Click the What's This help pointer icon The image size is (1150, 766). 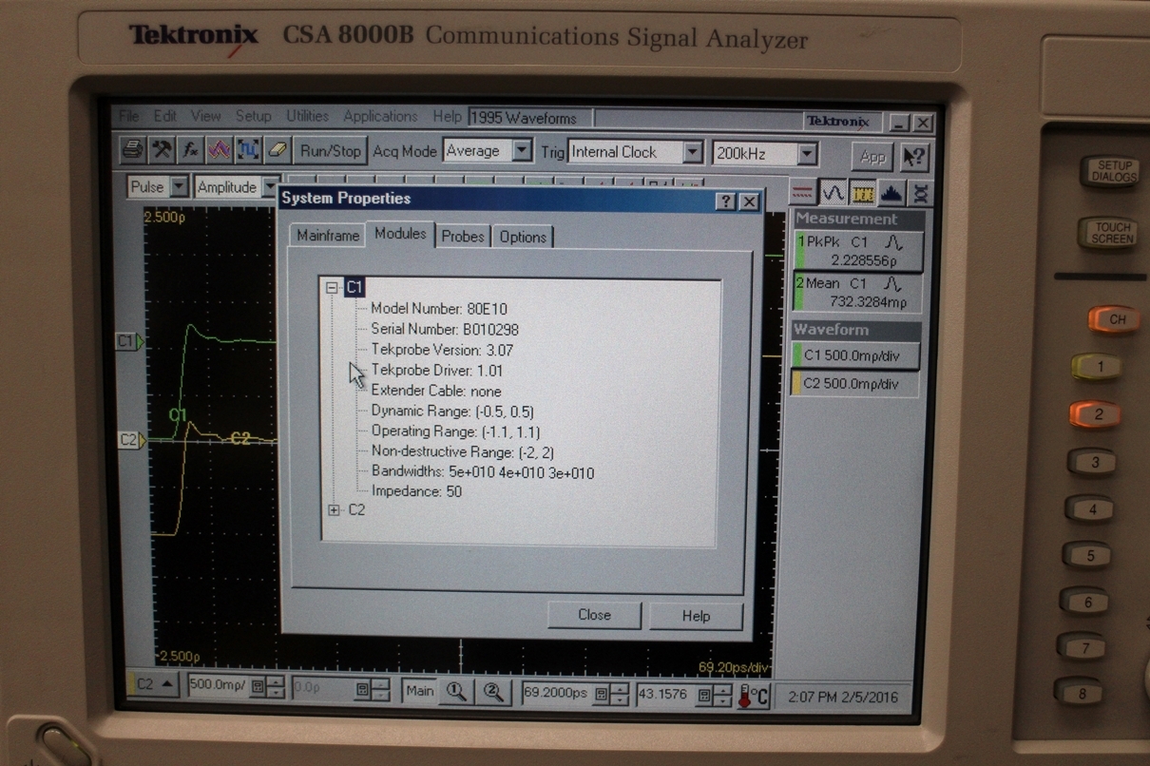pos(913,157)
